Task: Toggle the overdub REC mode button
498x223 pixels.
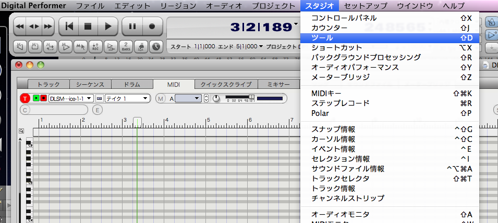Action: (95, 47)
